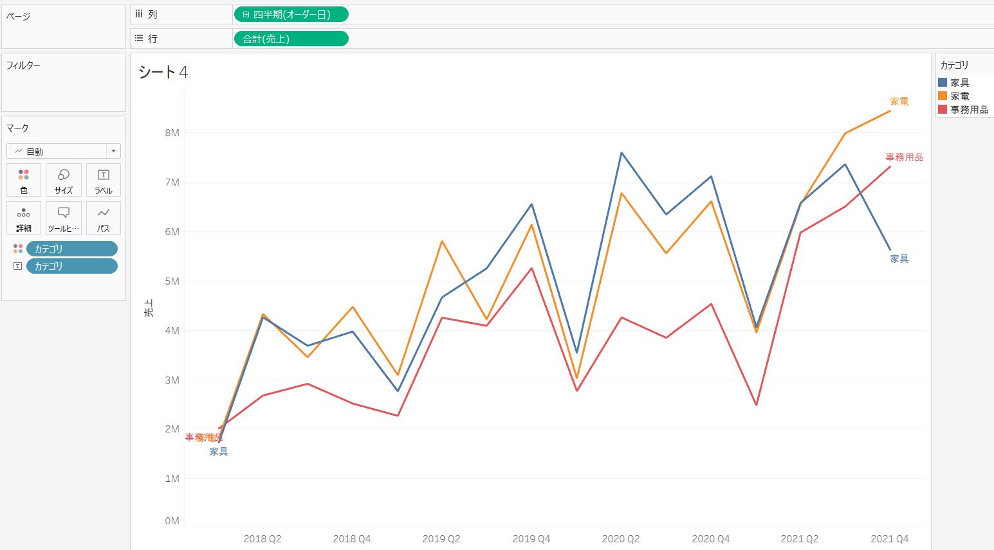Click the 5M axis tick label
The width and height of the screenshot is (994, 550).
point(172,281)
